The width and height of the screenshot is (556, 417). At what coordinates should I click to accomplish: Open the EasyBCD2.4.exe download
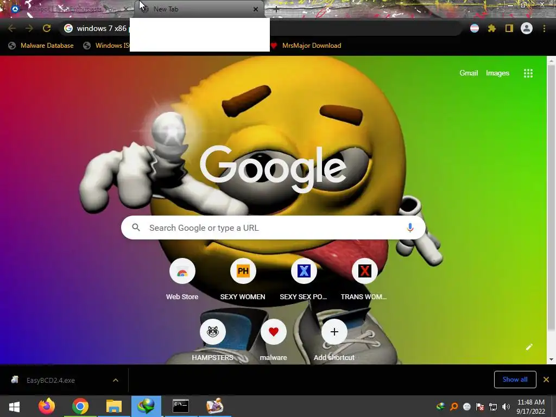click(50, 380)
